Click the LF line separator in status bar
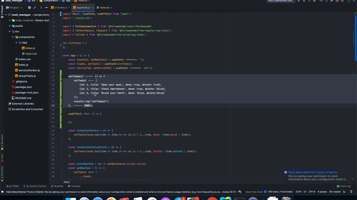Image resolution: width=357 pixels, height=200 pixels. coord(305,192)
